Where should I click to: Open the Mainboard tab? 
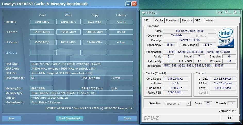172,20
